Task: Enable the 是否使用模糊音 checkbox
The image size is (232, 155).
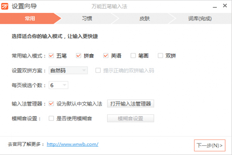Action: pos(51,118)
